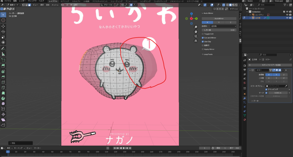Expand データ section in mirror modifier
Image resolution: width=293 pixels, height=157 pixels.
click(x=252, y=101)
